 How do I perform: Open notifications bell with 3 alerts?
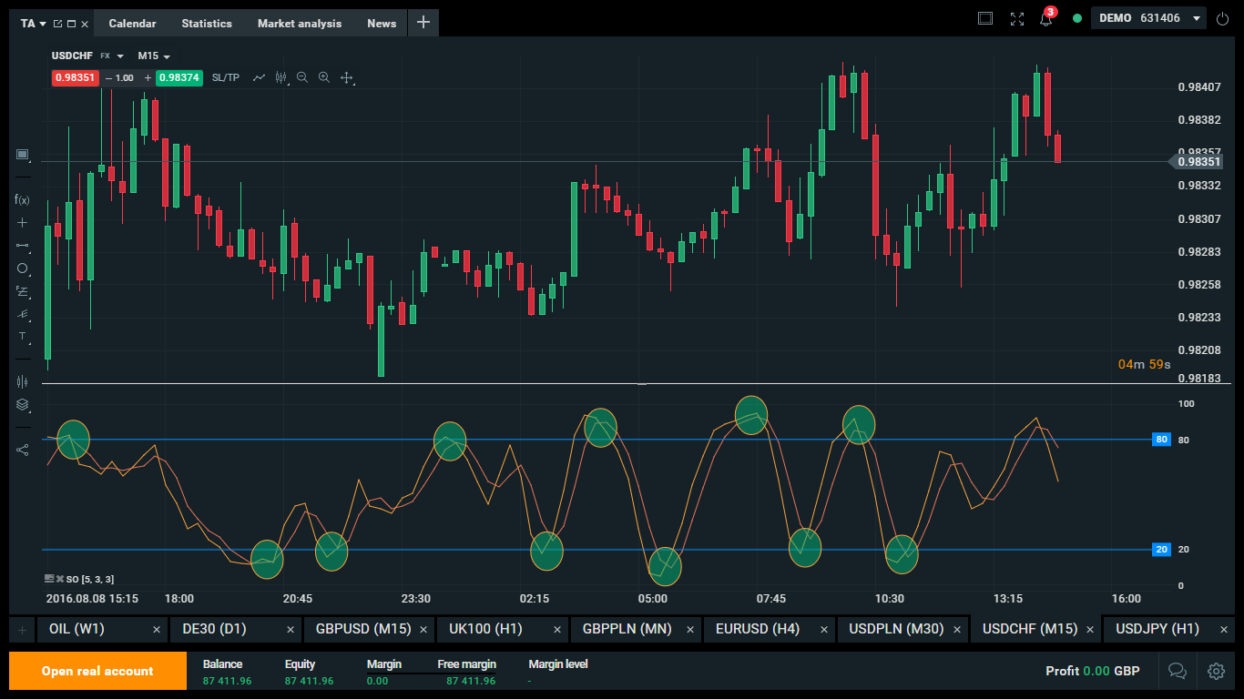point(1045,19)
